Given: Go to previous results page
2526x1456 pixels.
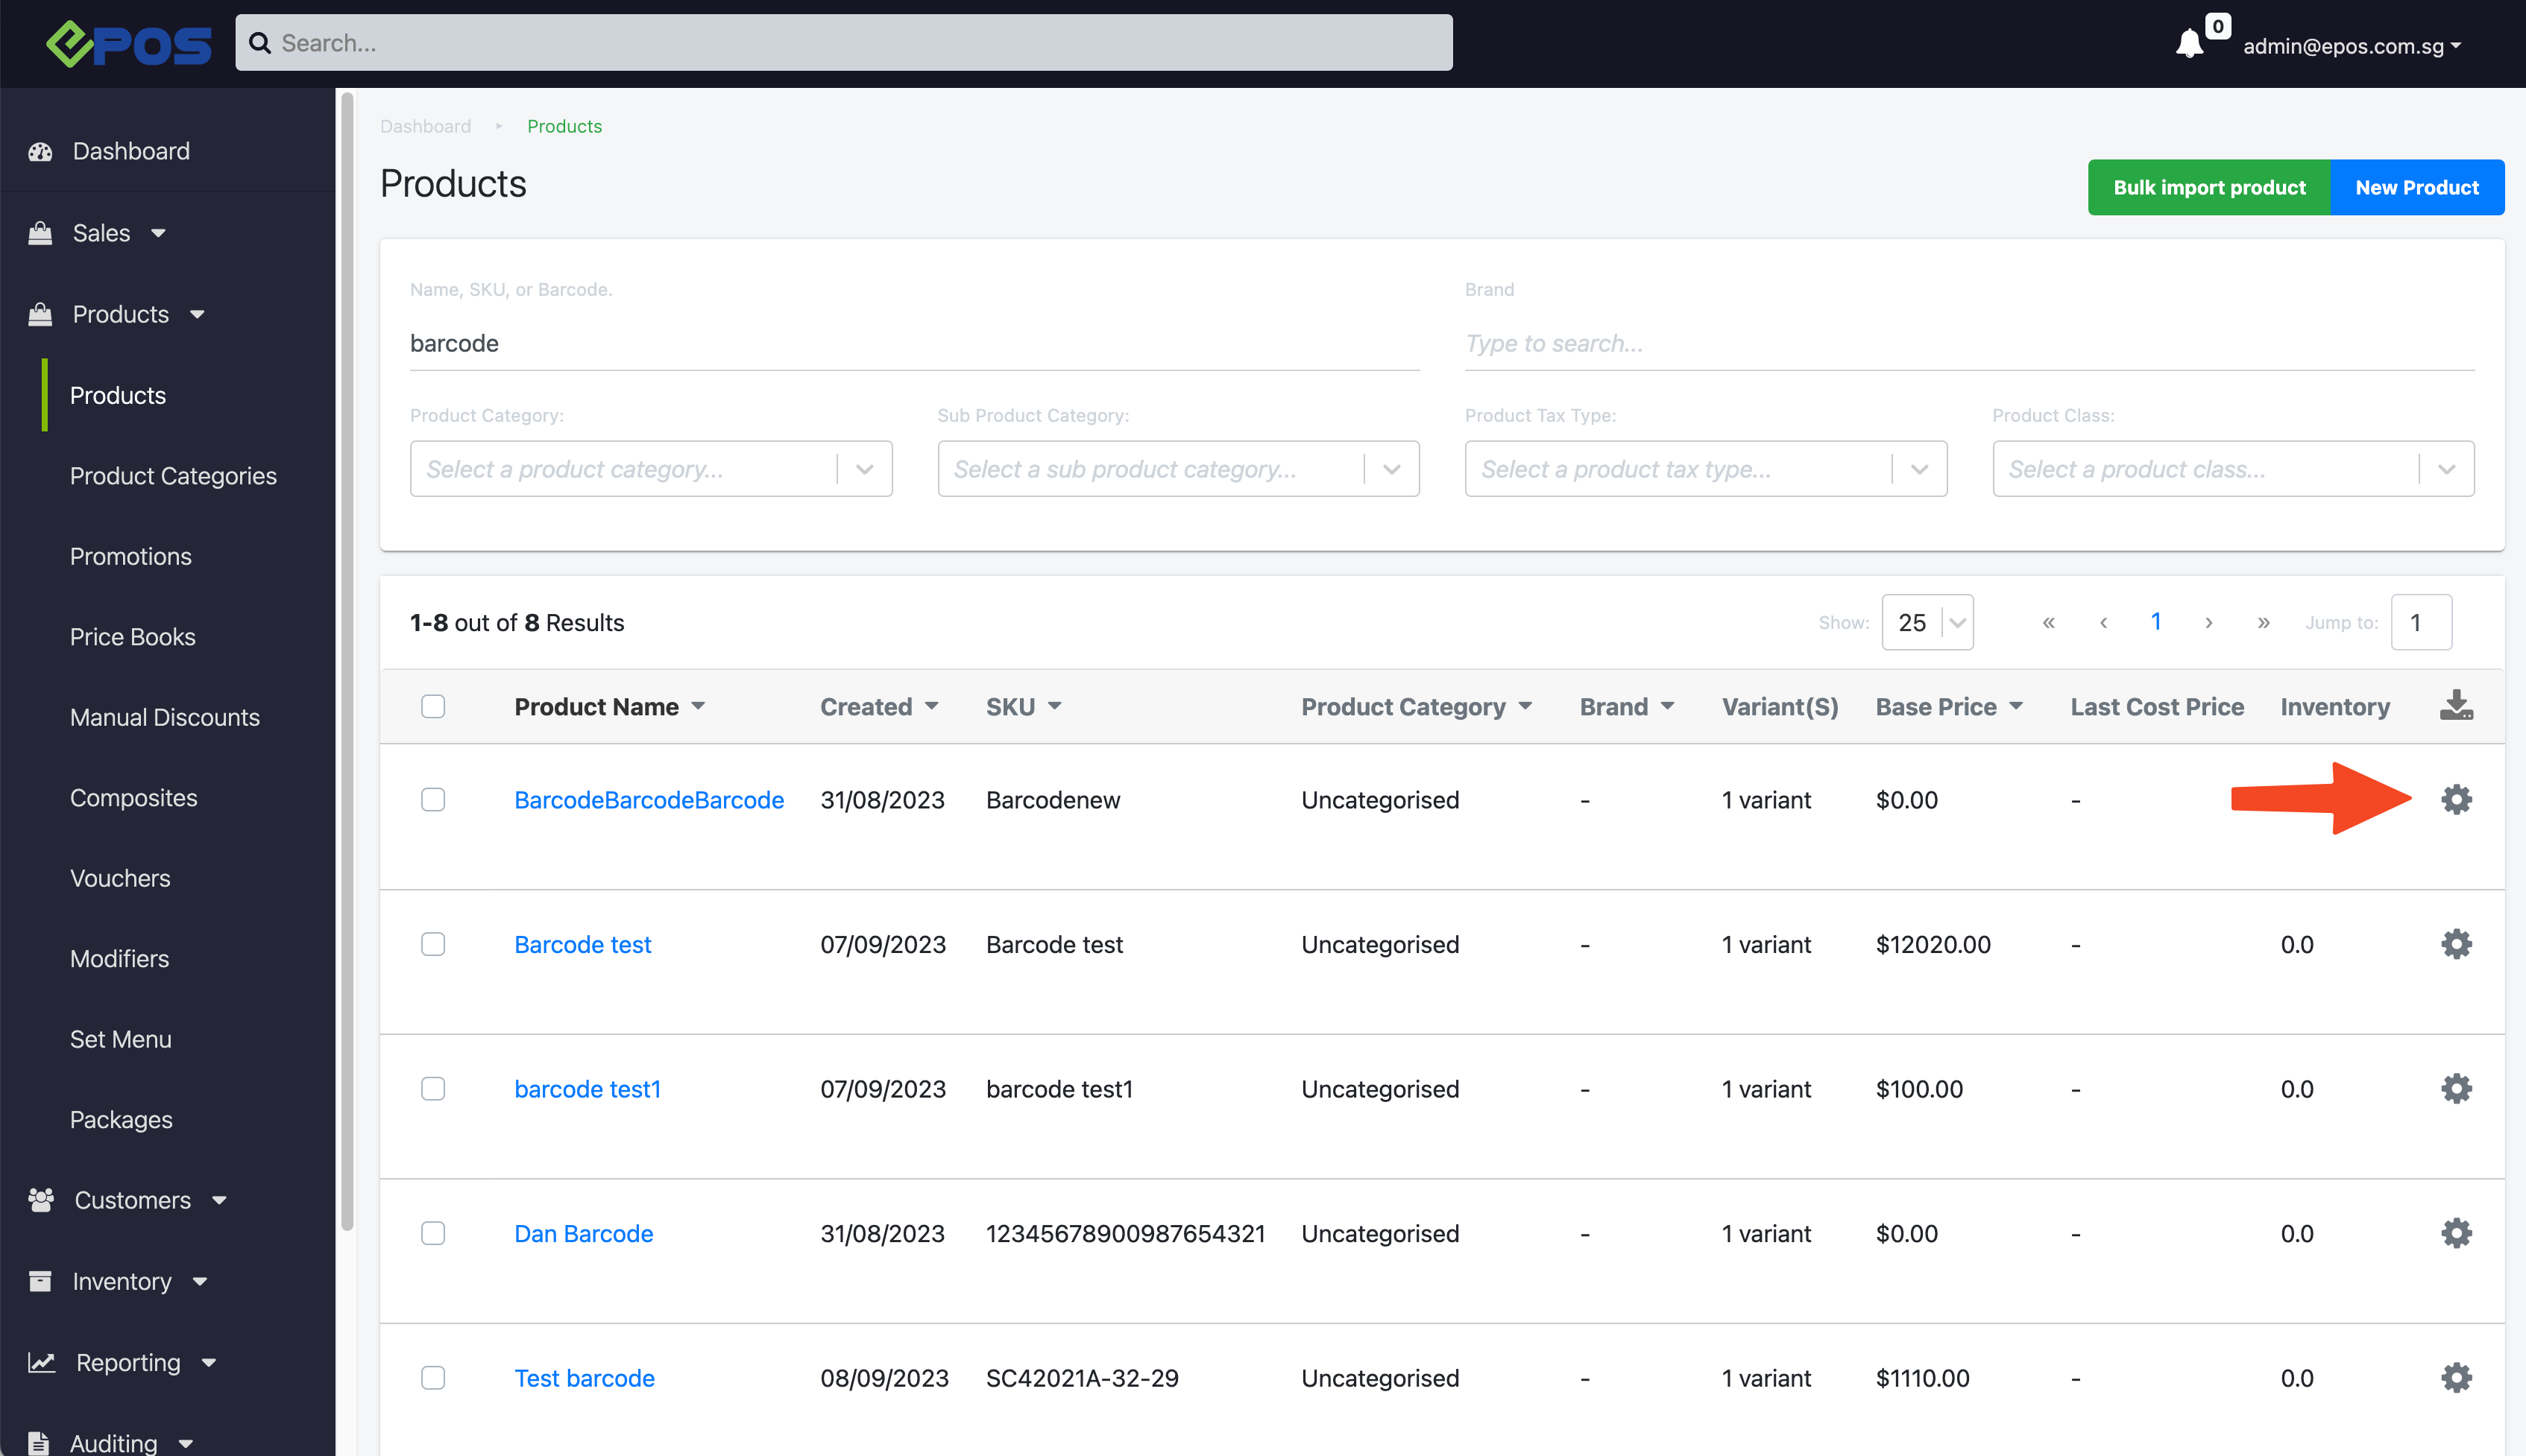Looking at the screenshot, I should 2103,622.
